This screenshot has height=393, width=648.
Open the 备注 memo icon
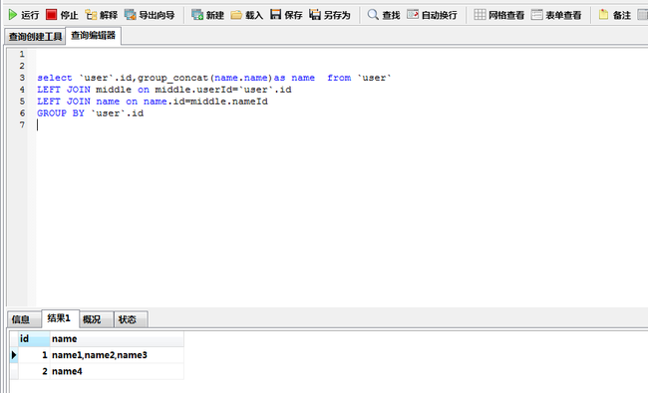pos(604,15)
